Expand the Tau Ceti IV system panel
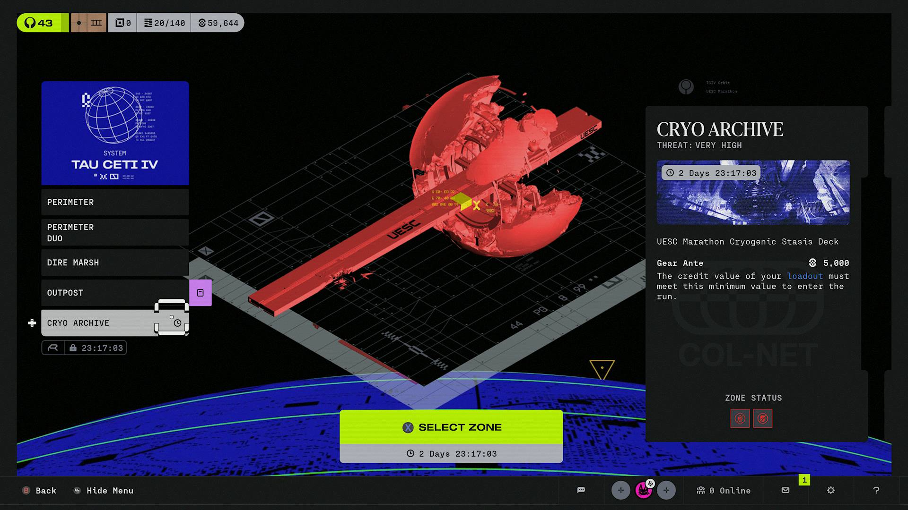 click(115, 133)
